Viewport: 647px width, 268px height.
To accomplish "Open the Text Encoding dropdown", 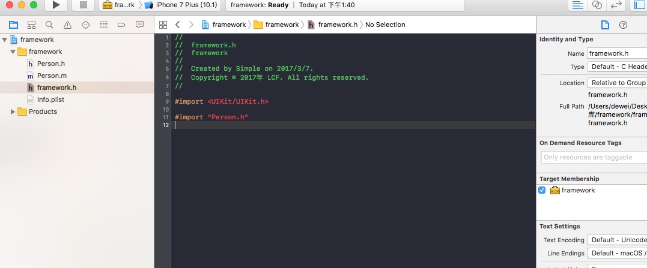I will 617,240.
